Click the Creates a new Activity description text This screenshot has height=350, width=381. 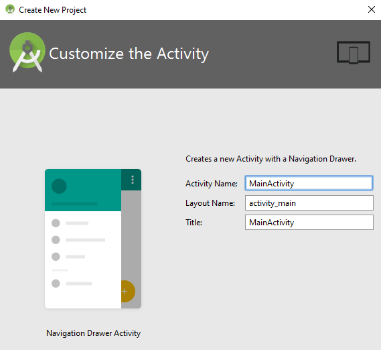[x=271, y=159]
